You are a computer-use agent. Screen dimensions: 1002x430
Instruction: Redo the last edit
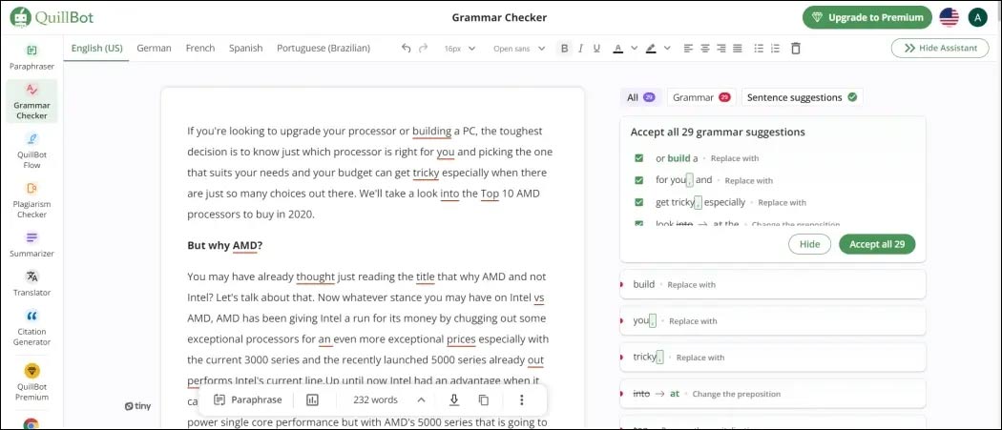423,48
